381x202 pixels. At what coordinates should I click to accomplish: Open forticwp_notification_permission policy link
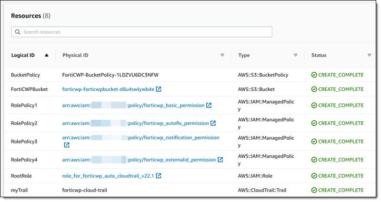140,137
